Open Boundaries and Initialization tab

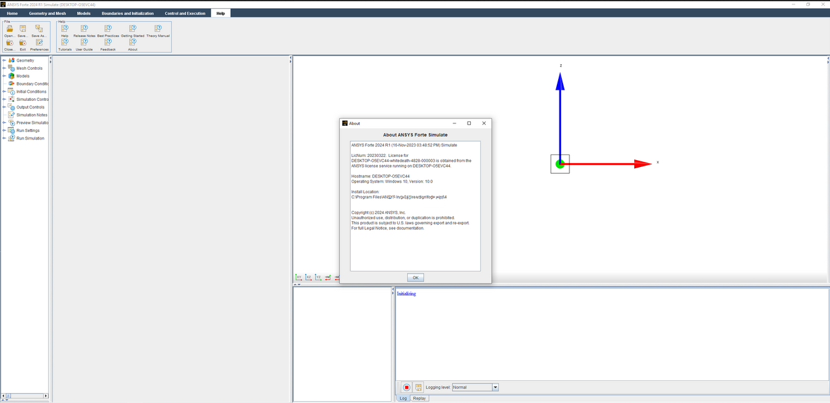tap(128, 13)
